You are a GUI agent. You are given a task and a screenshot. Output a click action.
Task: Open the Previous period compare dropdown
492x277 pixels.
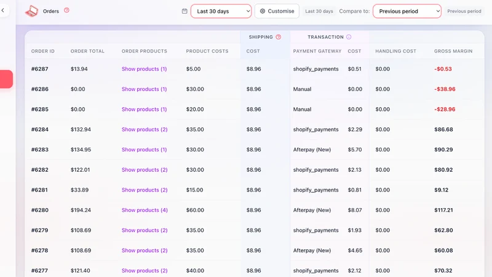coord(407,11)
